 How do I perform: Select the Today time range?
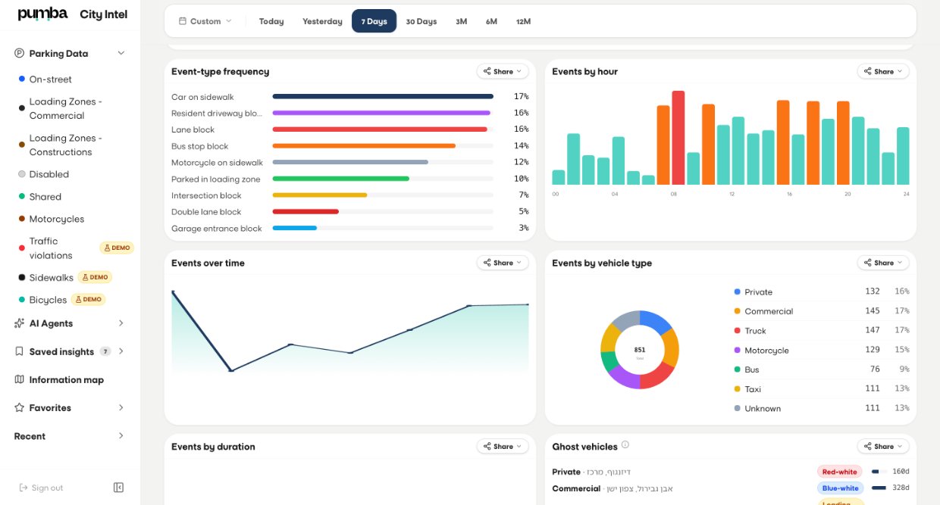[x=271, y=21]
